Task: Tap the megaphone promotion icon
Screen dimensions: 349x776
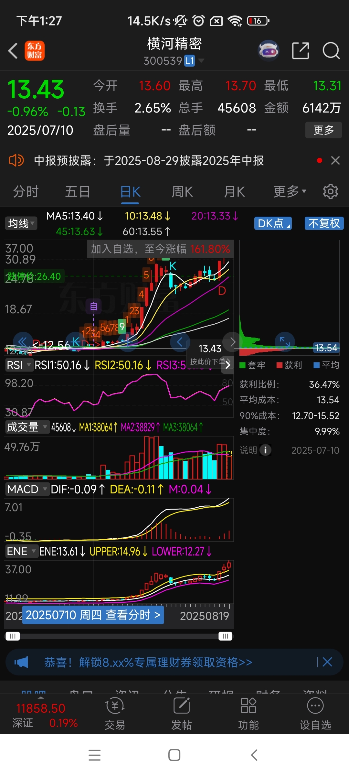Action: [x=21, y=662]
